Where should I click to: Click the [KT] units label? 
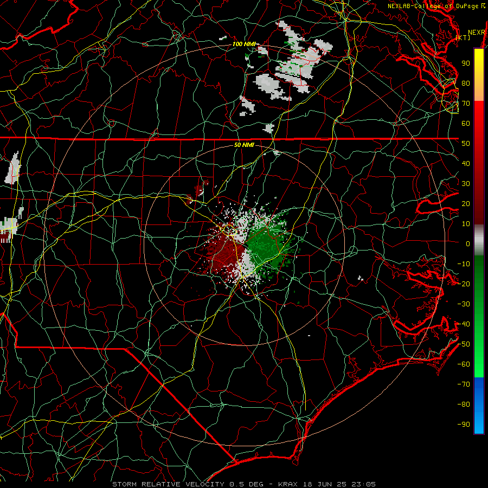tap(463, 37)
